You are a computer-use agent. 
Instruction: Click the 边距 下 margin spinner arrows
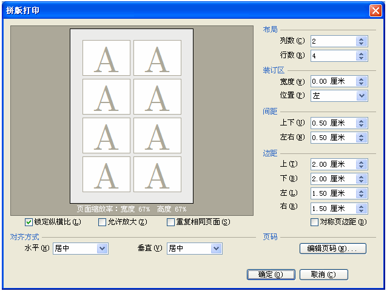(362, 179)
